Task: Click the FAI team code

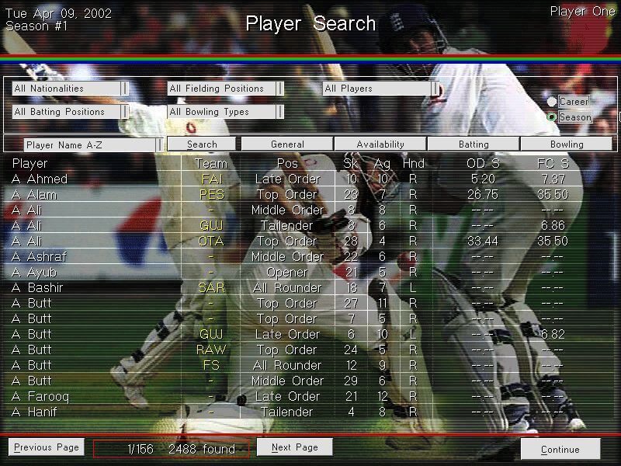Action: [212, 179]
